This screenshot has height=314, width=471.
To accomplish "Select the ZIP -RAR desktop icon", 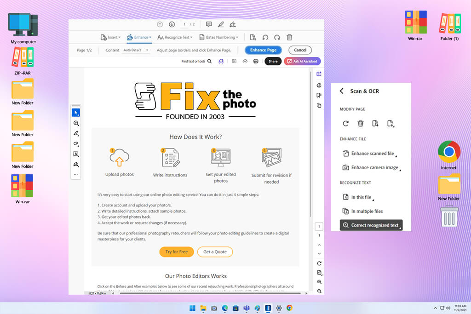I will 23,61.
